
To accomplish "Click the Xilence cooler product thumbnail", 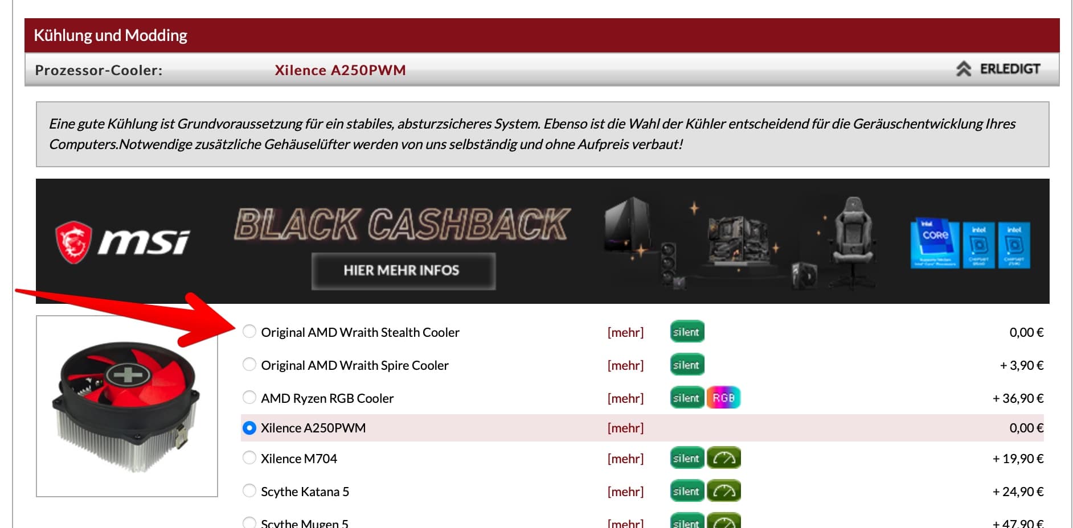I will [127, 406].
